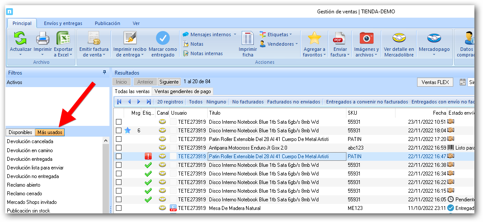The image size is (483, 222).
Task: Click the Actualizar refresh icon
Action: (x=20, y=39)
